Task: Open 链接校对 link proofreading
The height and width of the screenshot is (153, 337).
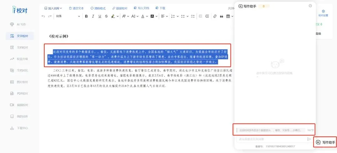Action: (120, 8)
